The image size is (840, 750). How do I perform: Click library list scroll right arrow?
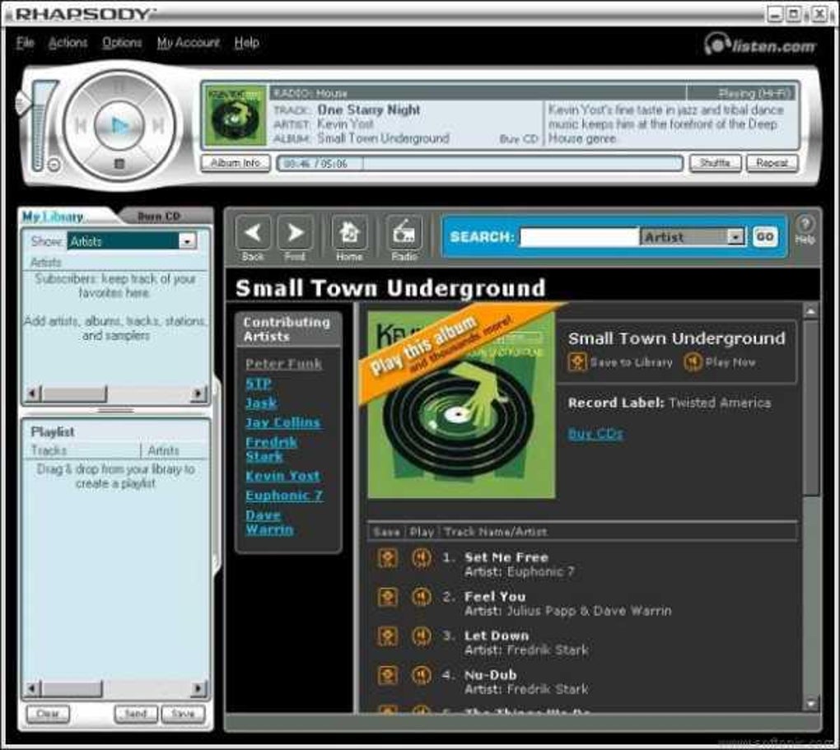pyautogui.click(x=198, y=394)
